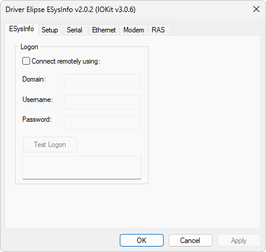Click the Logon group title
The image size is (266, 252).
[29, 47]
